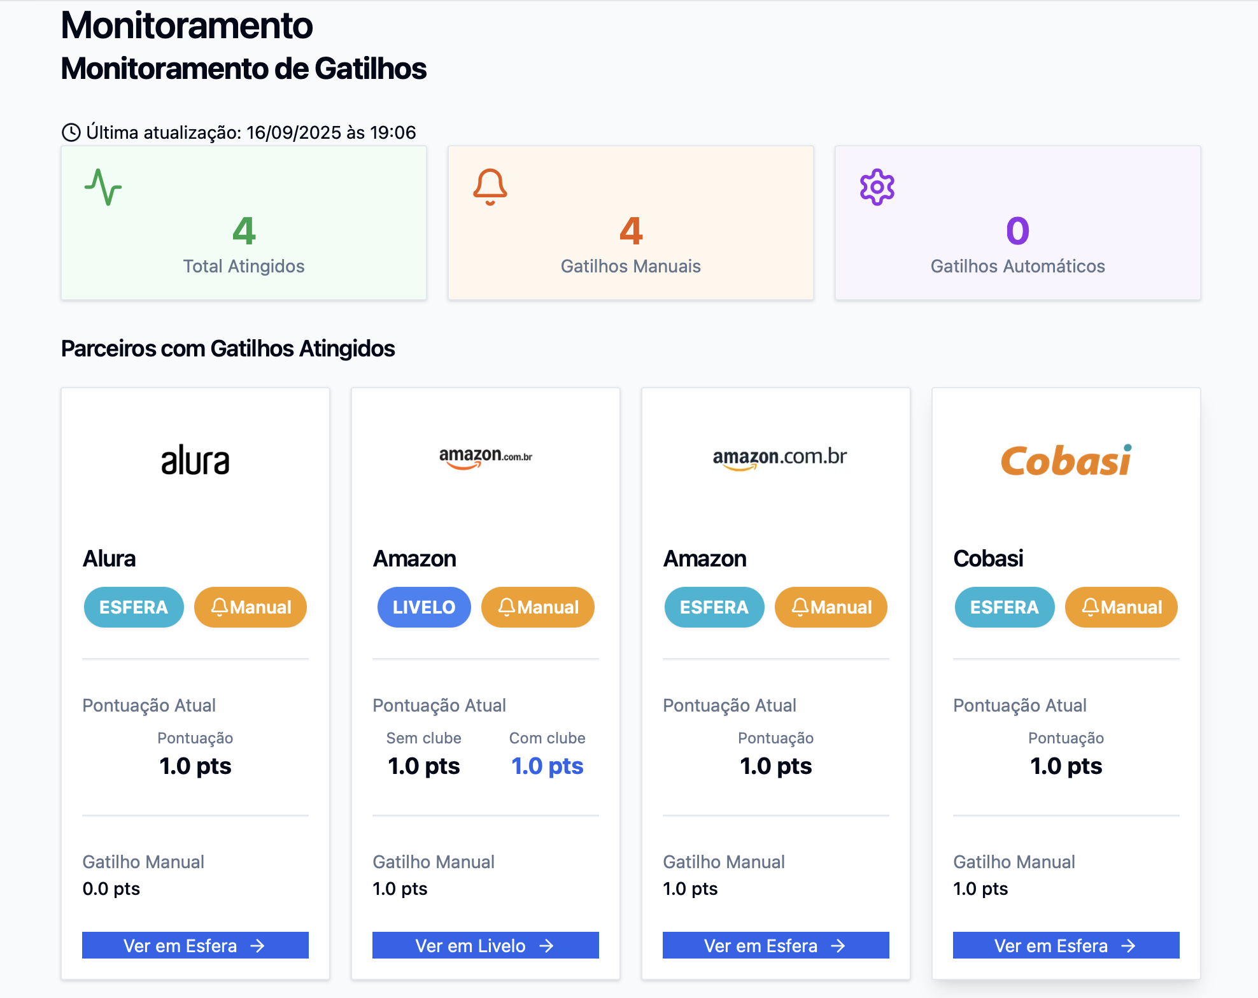Click the ESFERA badge on the Alura card
Viewport: 1258px width, 998px height.
pos(134,607)
